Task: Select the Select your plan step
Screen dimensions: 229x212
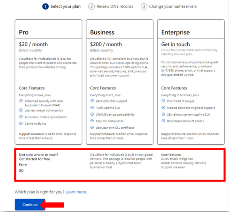Action: [x=65, y=6]
